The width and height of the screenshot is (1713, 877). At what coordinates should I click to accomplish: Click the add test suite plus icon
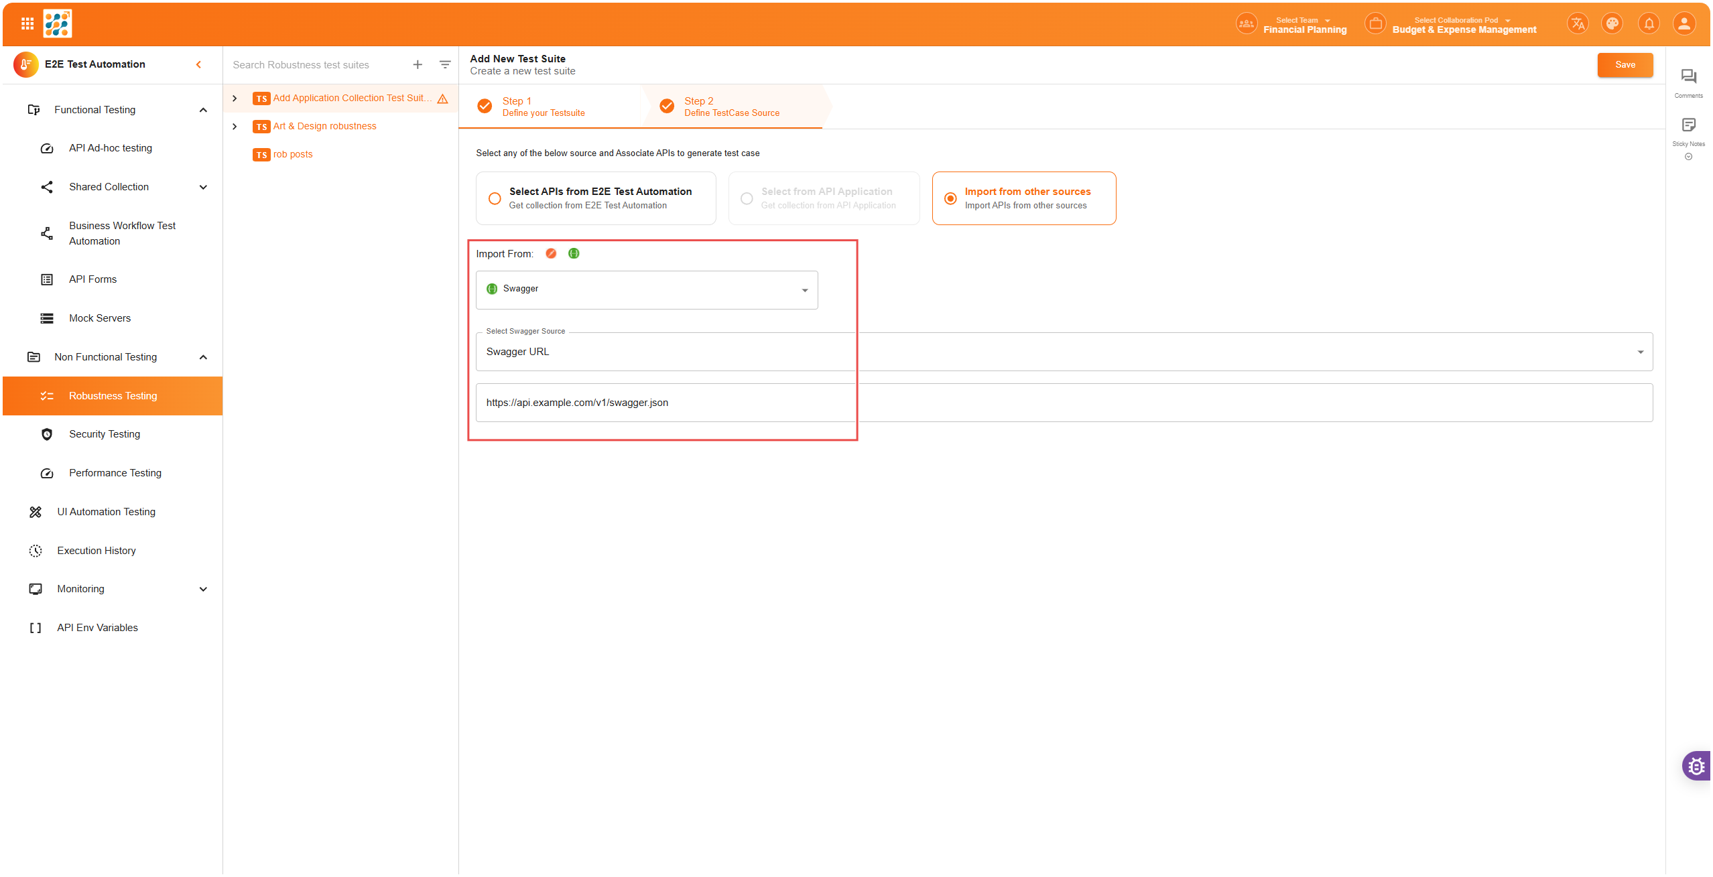(418, 65)
